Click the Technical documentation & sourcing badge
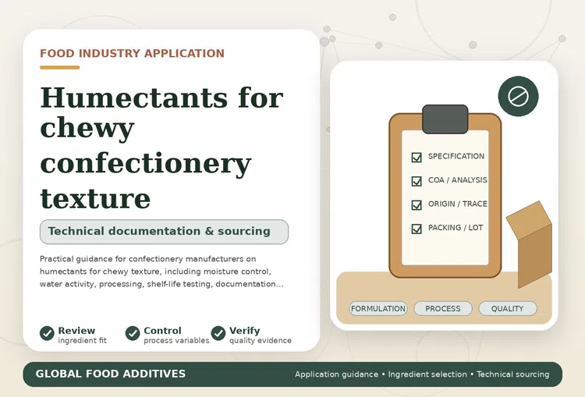 pos(164,232)
